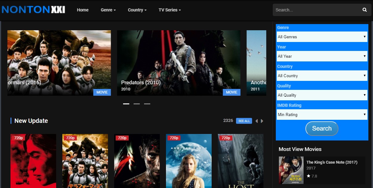
Task: Click the Predators (2010) title text
Action: tap(141, 82)
